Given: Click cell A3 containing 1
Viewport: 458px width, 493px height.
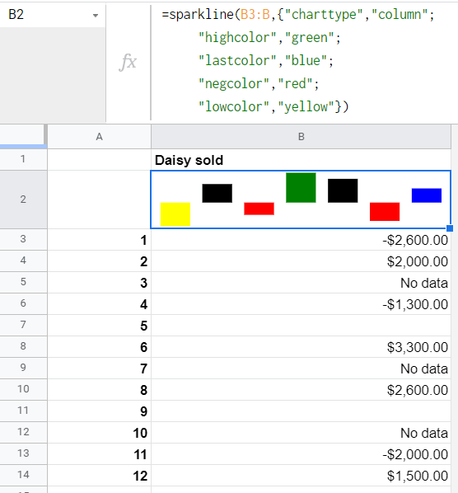Looking at the screenshot, I should pos(100,240).
